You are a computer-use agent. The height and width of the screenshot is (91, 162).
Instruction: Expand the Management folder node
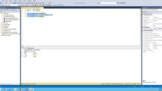click(1, 31)
